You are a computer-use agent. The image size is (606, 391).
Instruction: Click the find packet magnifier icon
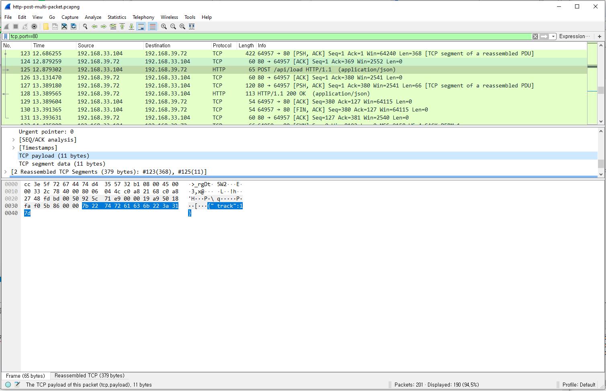85,26
